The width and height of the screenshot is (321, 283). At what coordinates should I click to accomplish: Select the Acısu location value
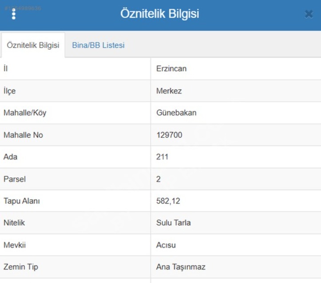[166, 245]
